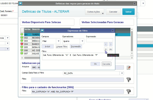This screenshot has height=100, width=153.
Task: Click the Expressao de Filtro dialog window icon
Action: tap(42, 31)
